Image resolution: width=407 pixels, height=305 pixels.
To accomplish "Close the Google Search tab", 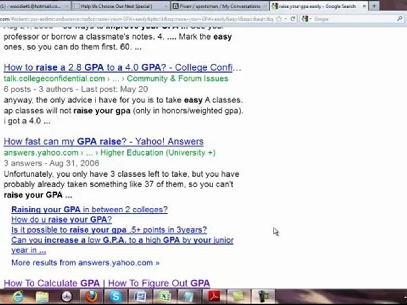I will point(364,6).
